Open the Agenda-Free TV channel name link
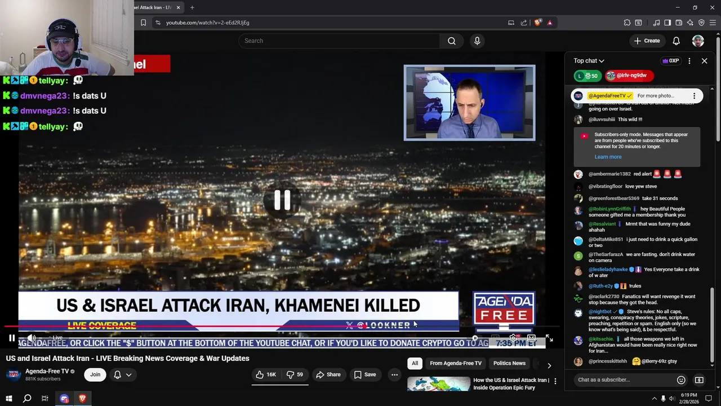 [x=47, y=371]
